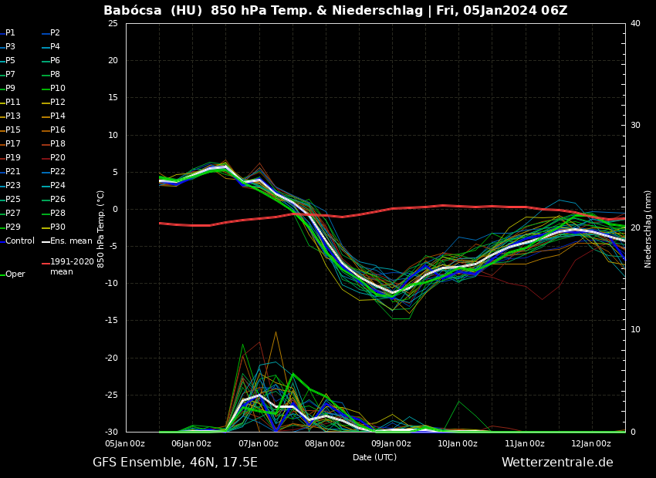656x478 pixels.
Task: Click the P2 legend entry
Action: 55,33
